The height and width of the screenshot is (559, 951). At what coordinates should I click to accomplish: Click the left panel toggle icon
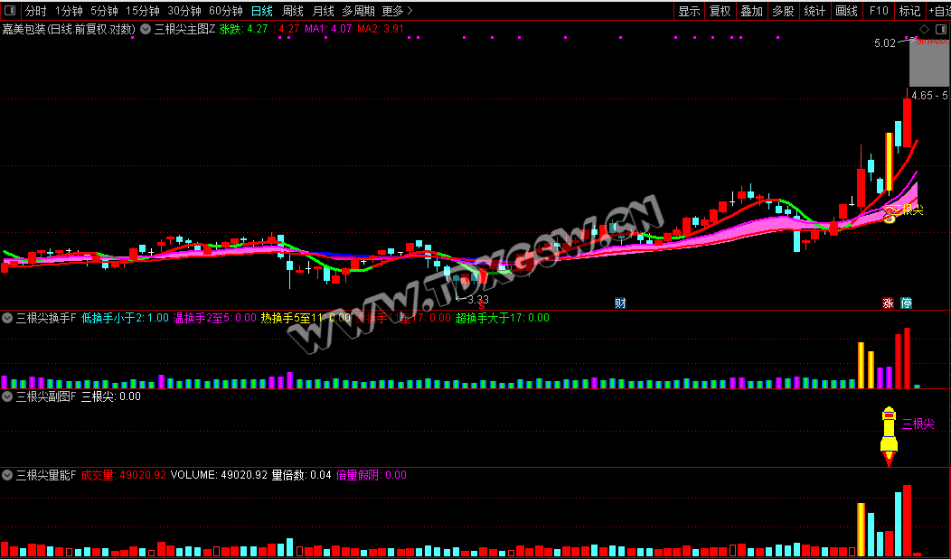[9, 11]
